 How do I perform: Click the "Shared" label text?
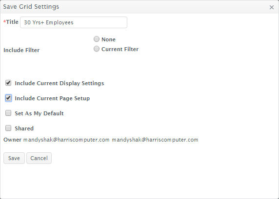point(24,128)
